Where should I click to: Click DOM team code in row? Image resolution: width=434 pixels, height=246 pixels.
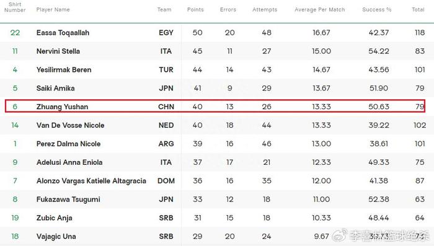click(166, 181)
